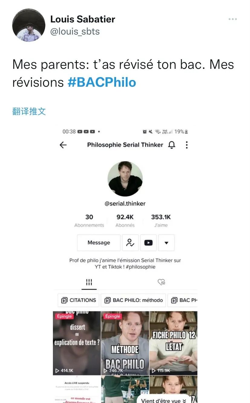Open the FICHE PHILO 12 L'ÉTAT video
Image resolution: width=250 pixels, height=403 pixels.
click(174, 343)
